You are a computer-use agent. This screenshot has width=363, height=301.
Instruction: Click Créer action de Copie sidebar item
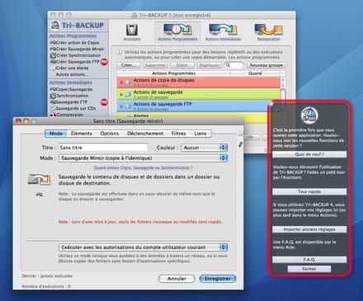click(74, 43)
